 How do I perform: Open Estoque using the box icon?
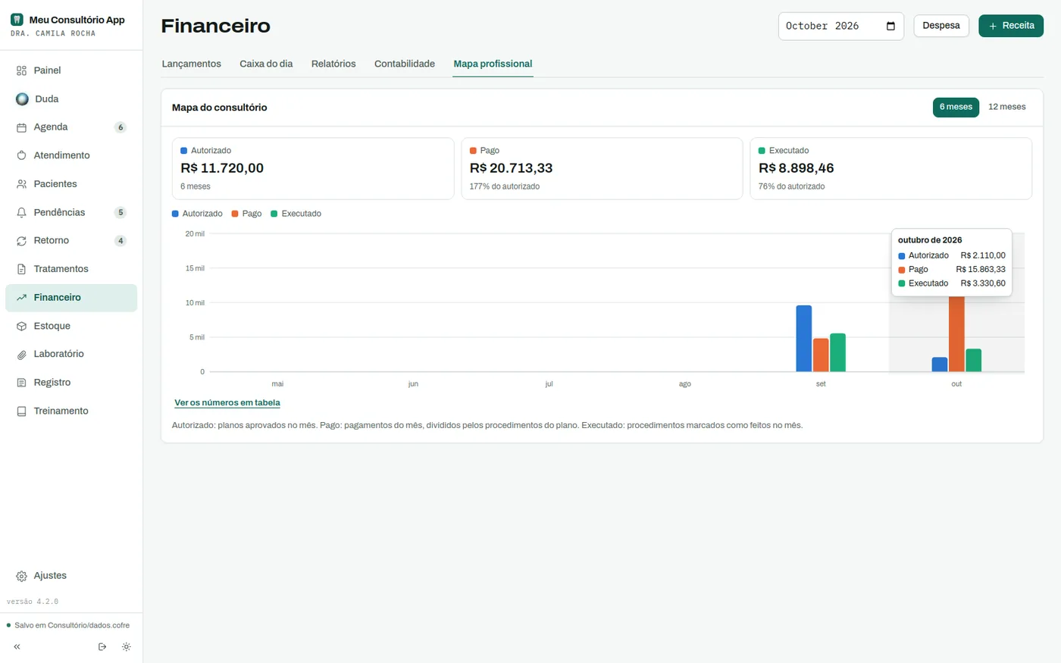[x=21, y=326]
